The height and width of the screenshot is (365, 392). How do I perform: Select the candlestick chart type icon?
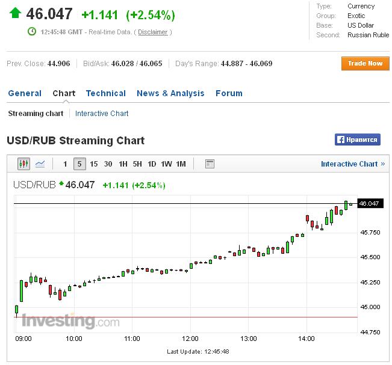click(x=23, y=164)
